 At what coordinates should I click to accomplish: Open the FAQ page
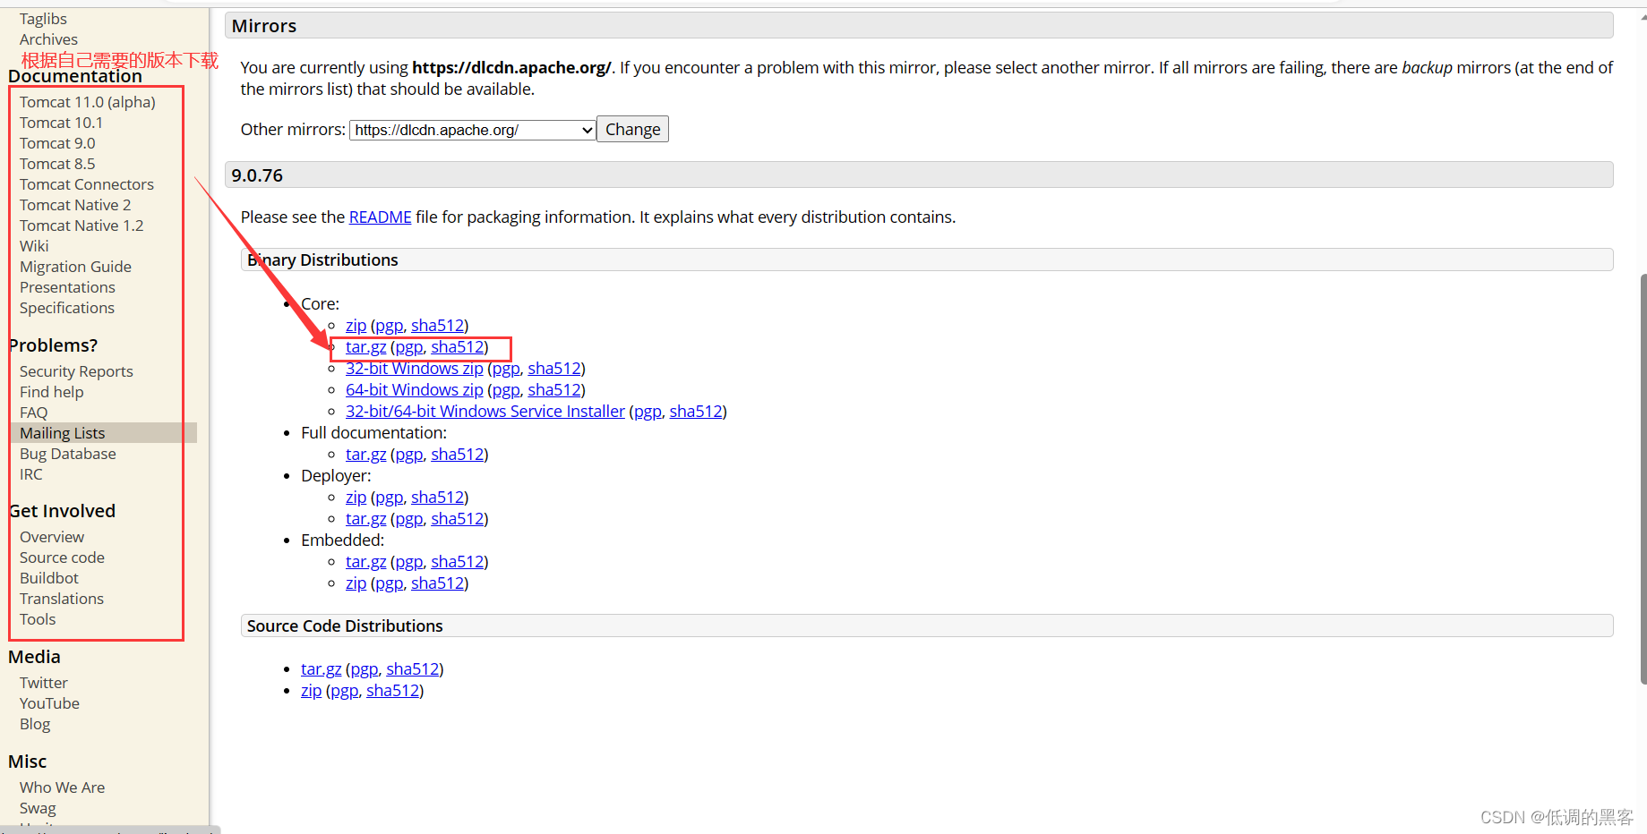click(x=33, y=413)
